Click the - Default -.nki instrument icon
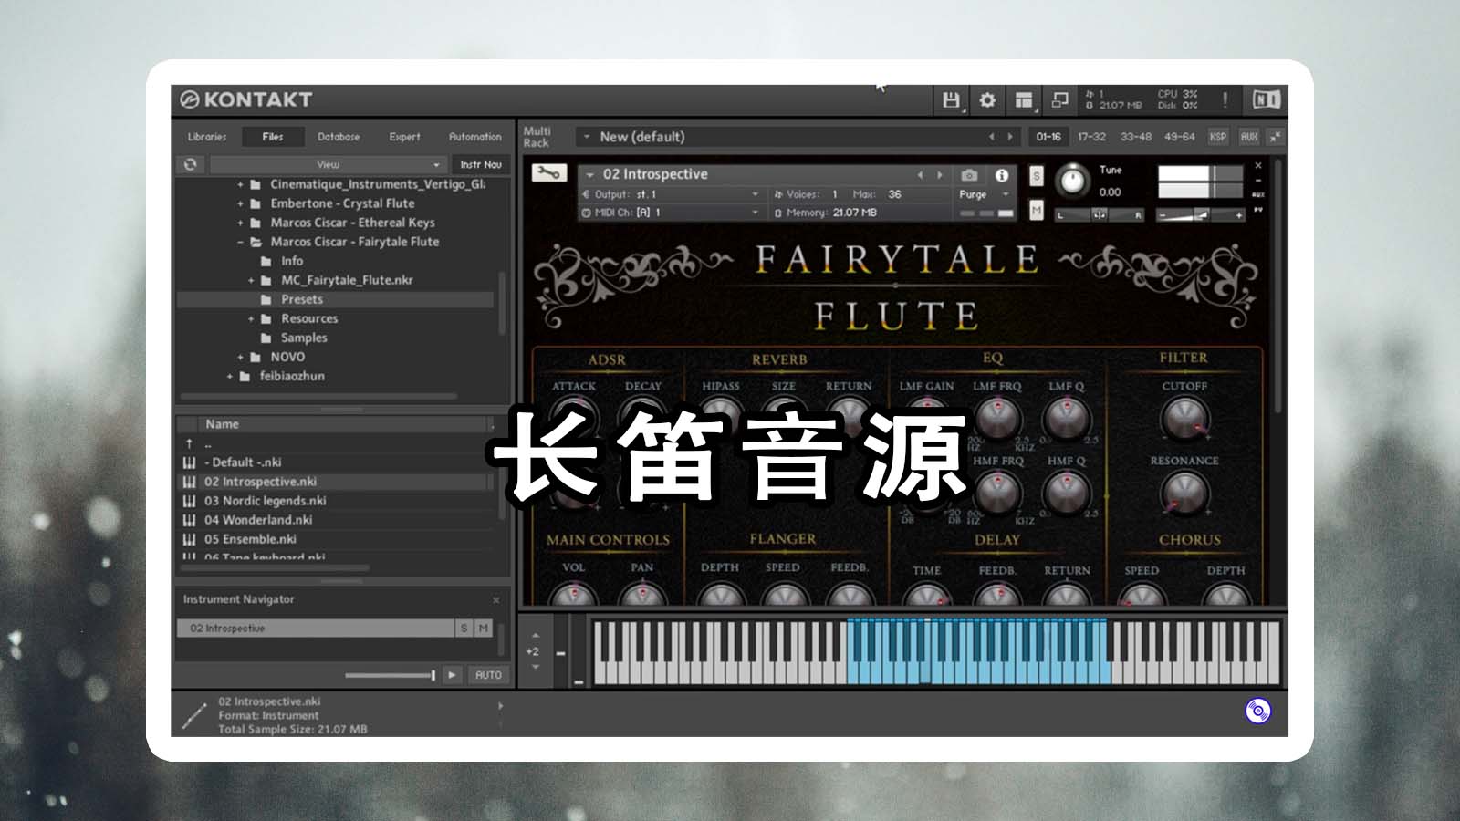 click(189, 462)
